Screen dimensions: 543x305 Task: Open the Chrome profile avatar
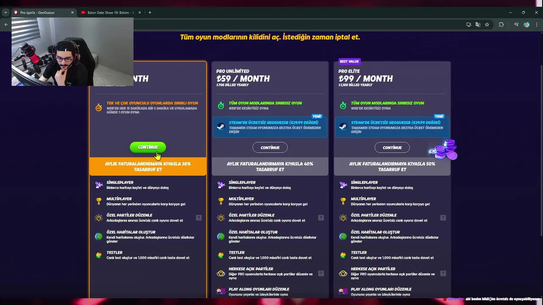[526, 25]
